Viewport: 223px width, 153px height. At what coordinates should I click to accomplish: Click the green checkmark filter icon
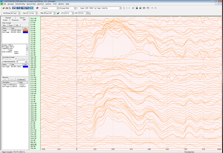(58, 13)
